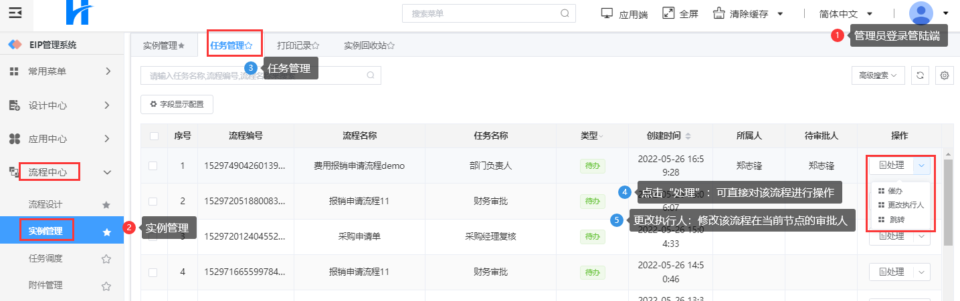Click 字段显示配置 button
Image resolution: width=960 pixels, height=301 pixels.
[x=177, y=104]
